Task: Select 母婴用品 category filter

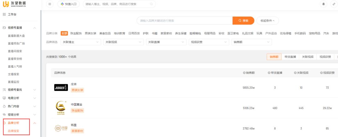Action: [210, 33]
